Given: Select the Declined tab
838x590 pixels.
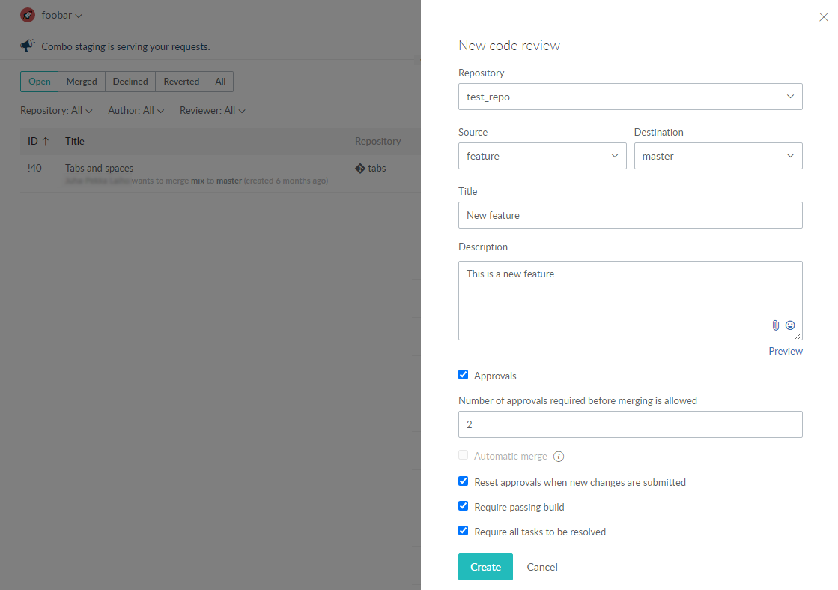Looking at the screenshot, I should (130, 81).
